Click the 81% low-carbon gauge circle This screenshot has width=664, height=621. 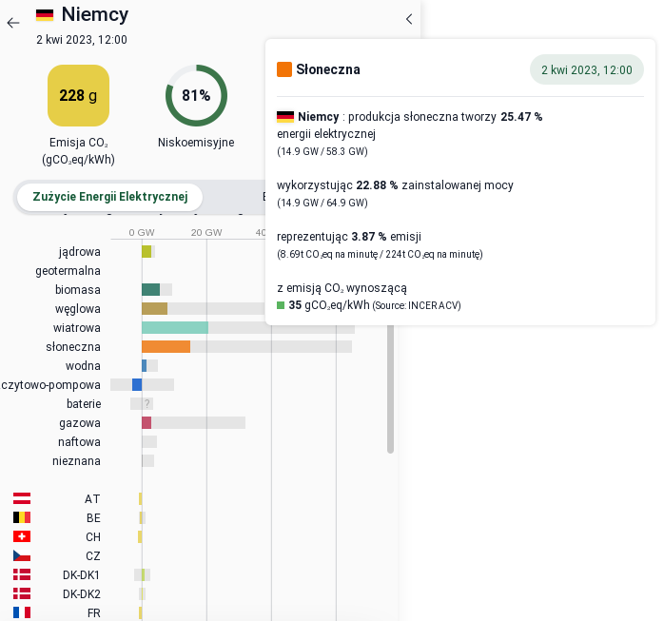(196, 95)
